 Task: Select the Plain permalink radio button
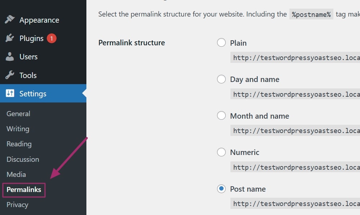[221, 43]
